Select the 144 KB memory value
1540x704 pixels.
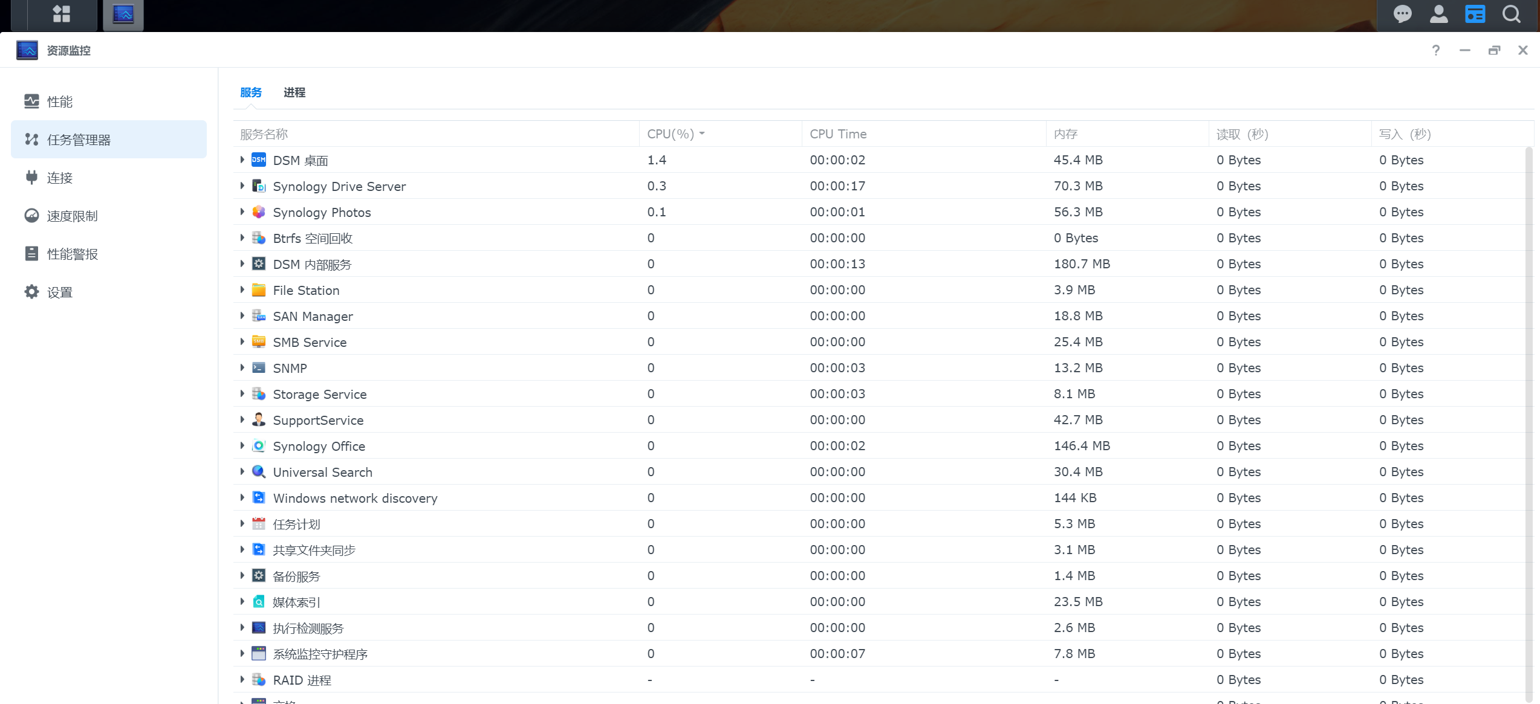coord(1075,497)
